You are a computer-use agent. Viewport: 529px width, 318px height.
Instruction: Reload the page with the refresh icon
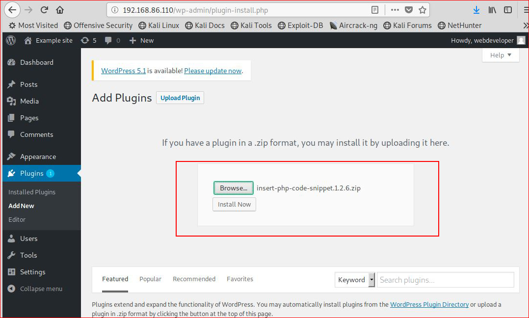click(44, 10)
